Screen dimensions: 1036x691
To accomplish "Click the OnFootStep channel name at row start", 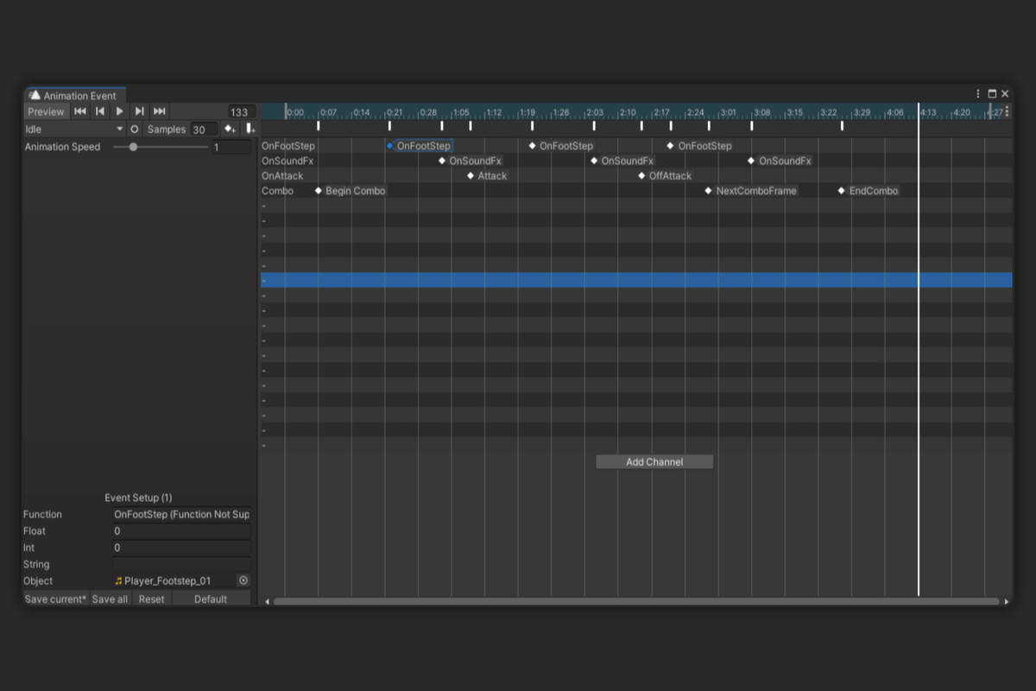I will tap(288, 146).
